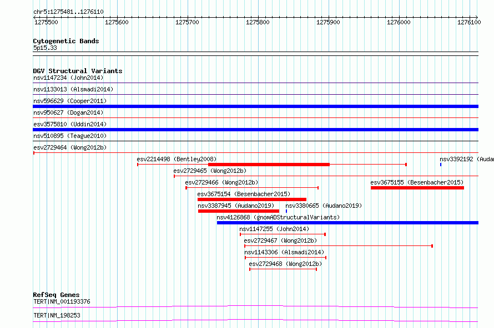This screenshot has width=494, height=328.
Task: Select the nsv596629 (Cooper2011) label
Action: coord(70,101)
